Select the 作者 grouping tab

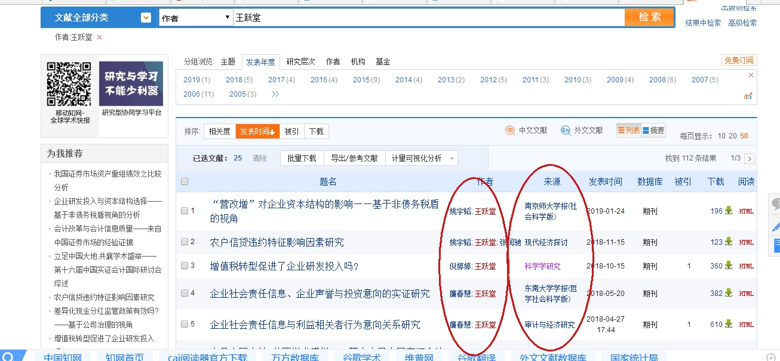tap(333, 61)
